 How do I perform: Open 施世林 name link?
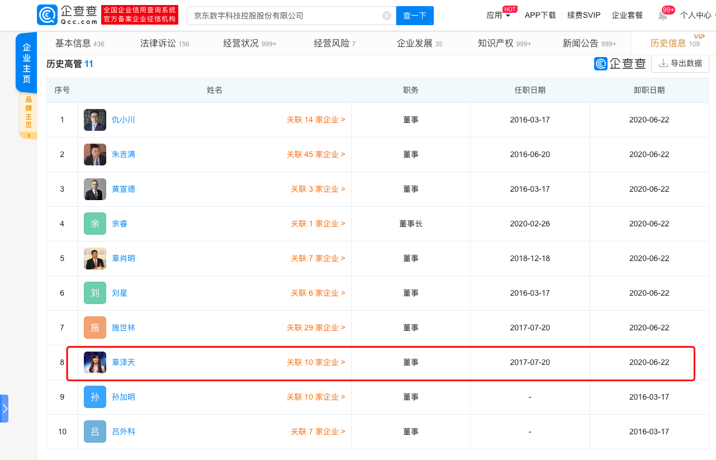[124, 328]
